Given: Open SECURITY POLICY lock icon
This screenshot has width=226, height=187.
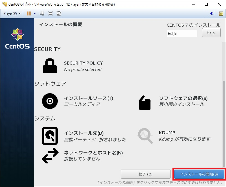Looking at the screenshot, I should tap(50, 66).
